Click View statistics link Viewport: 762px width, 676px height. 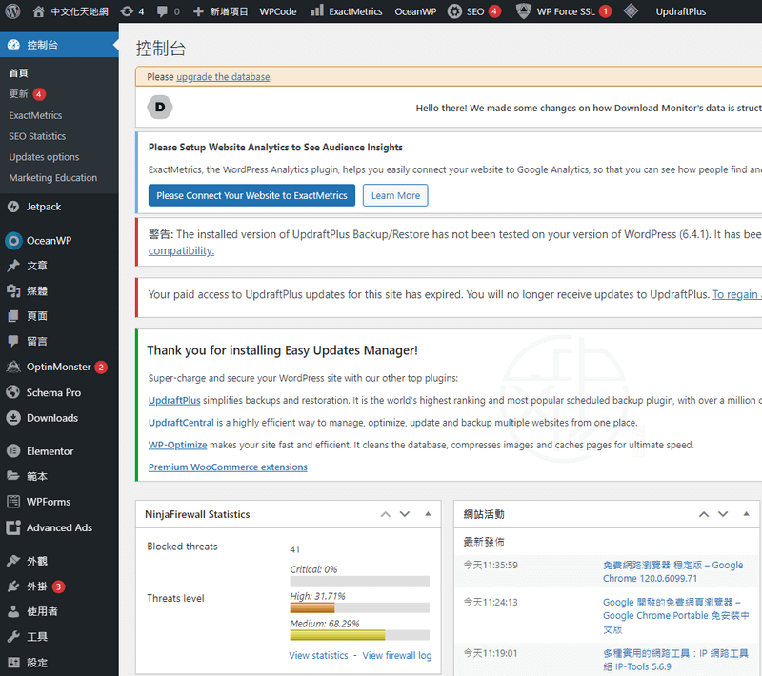(318, 656)
